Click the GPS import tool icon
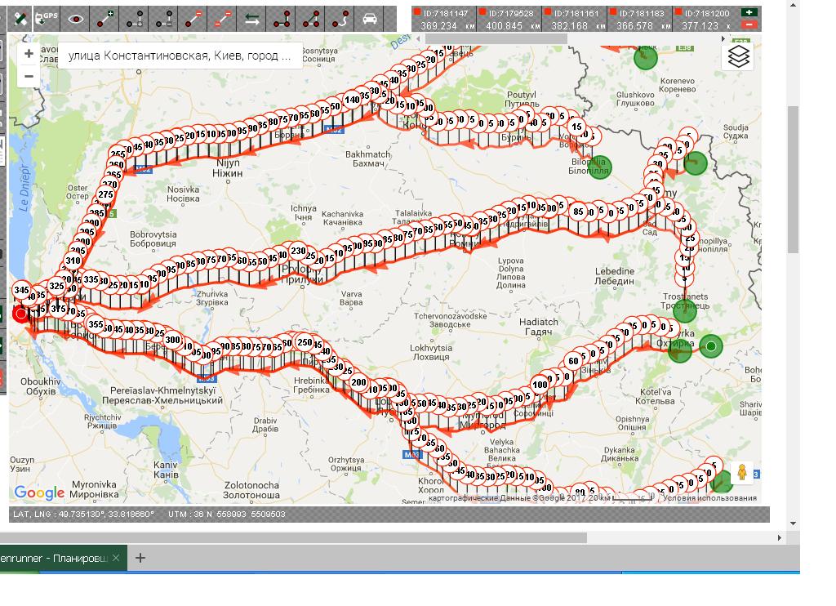This screenshot has height=606, width=836. tap(48, 18)
